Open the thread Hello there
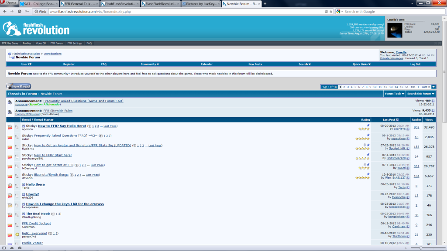 35,184
